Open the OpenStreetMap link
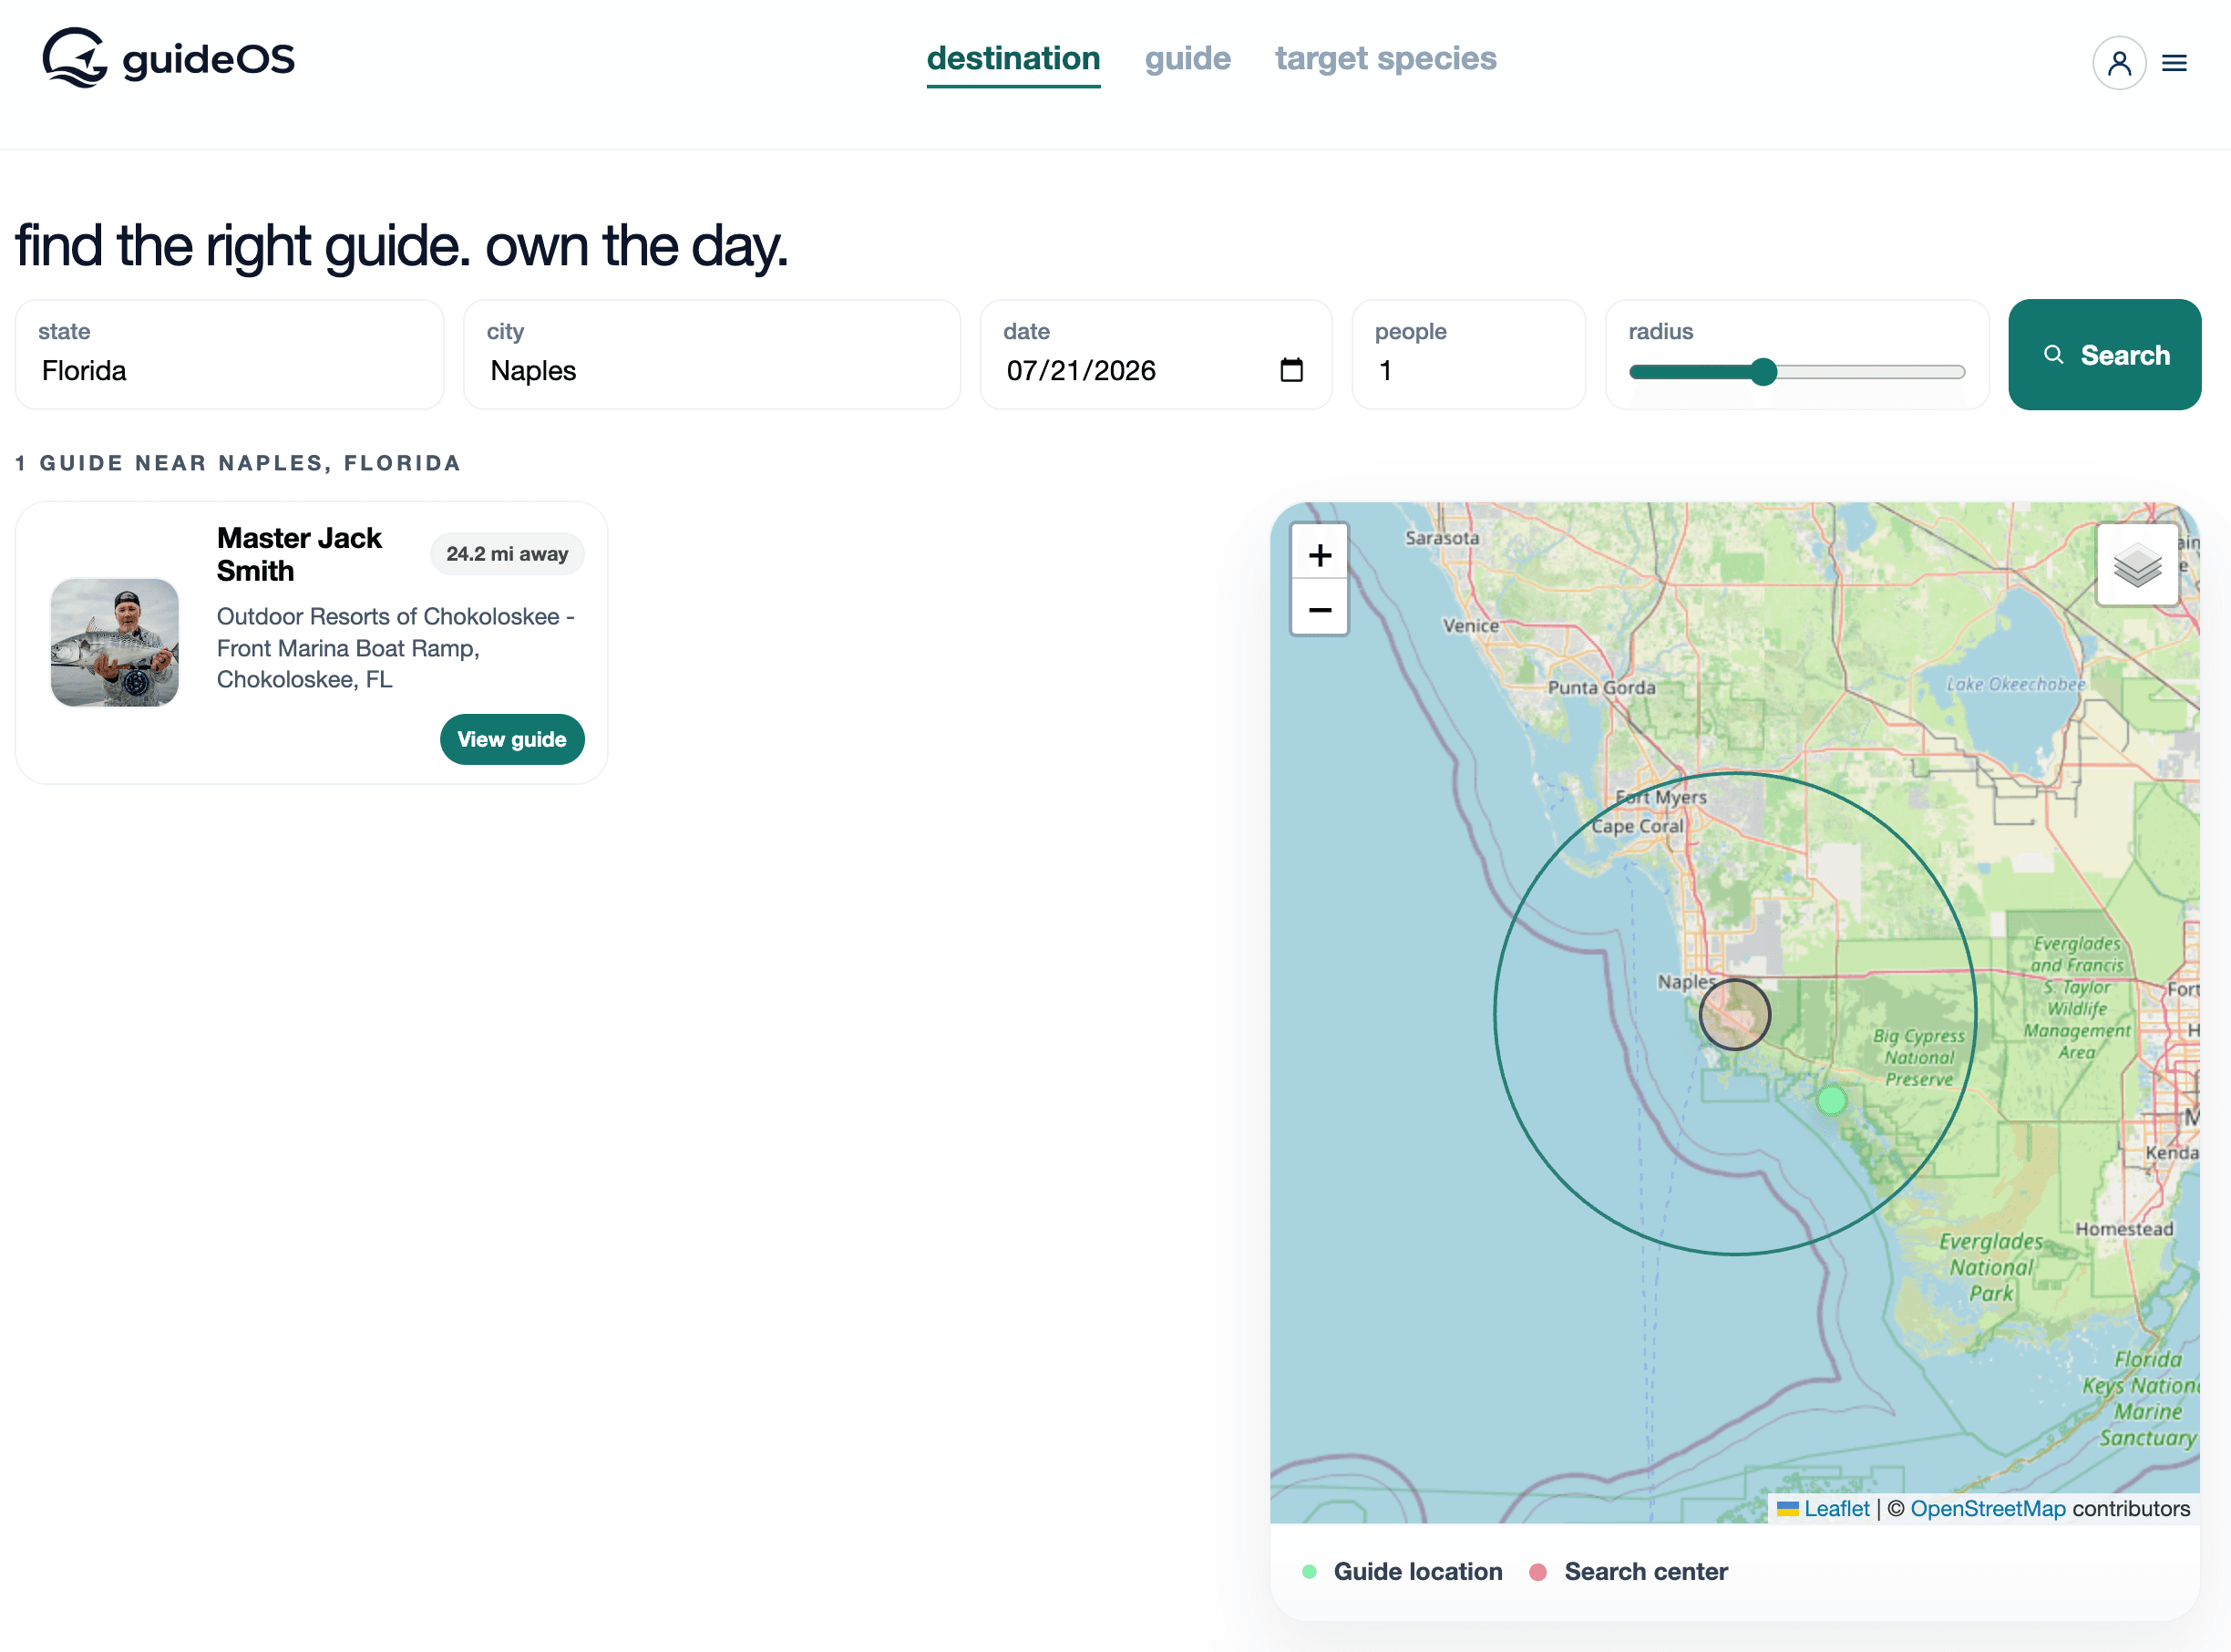Image resolution: width=2231 pixels, height=1652 pixels. (x=1987, y=1508)
